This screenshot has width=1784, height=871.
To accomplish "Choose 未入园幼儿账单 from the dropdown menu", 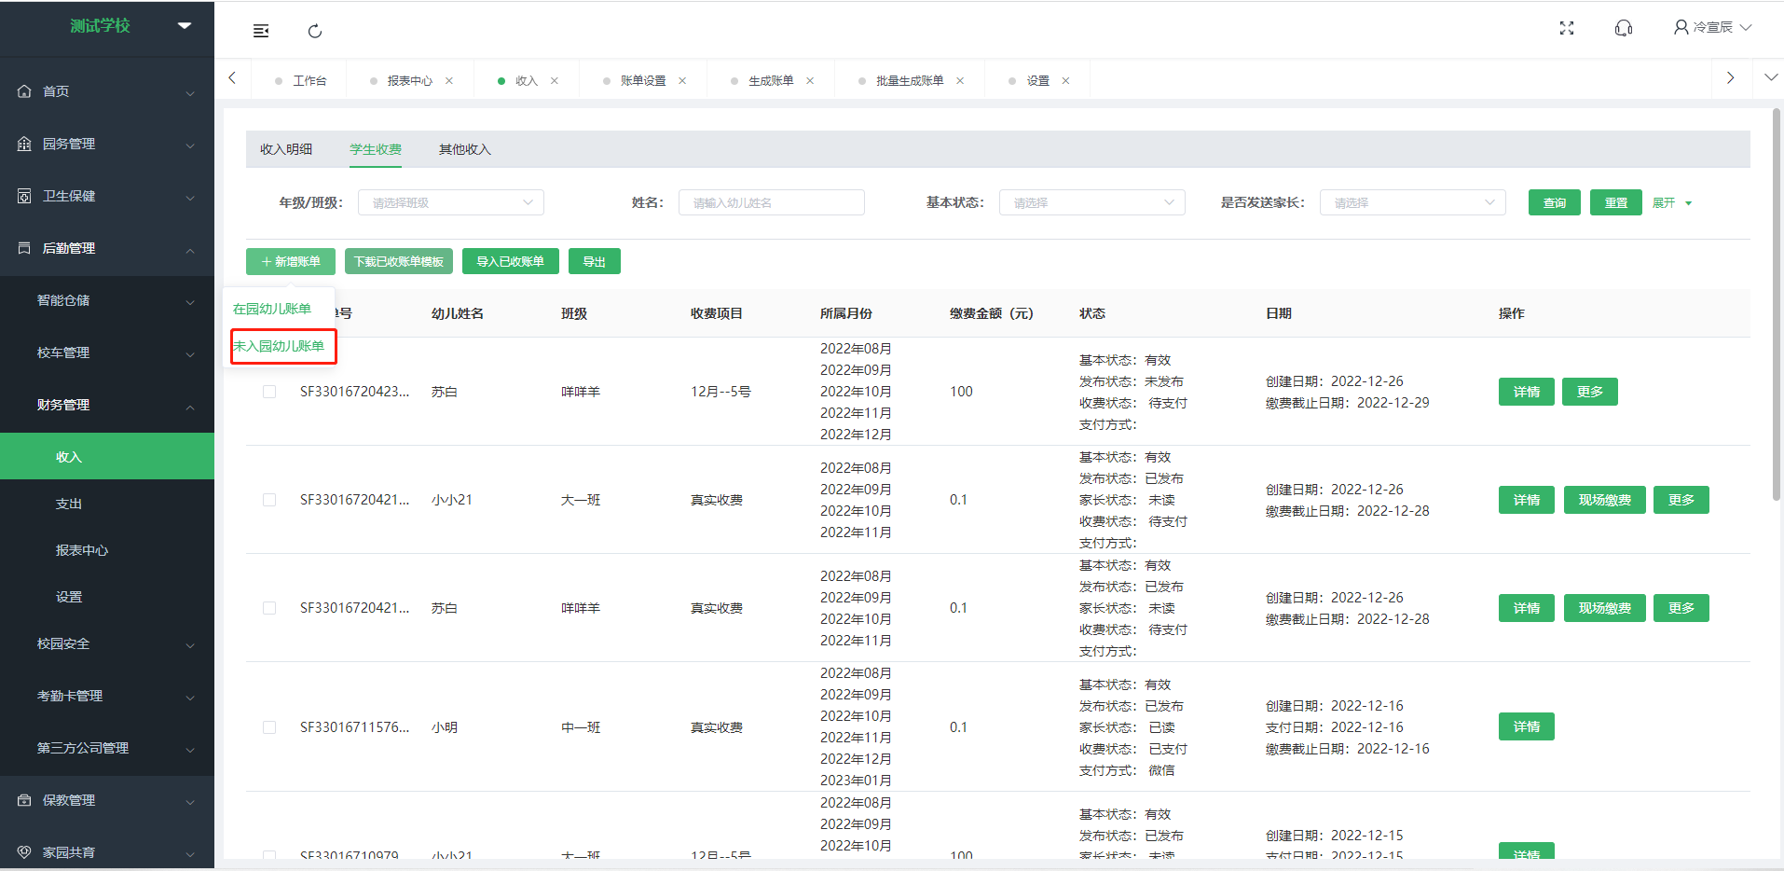I will click(x=280, y=346).
